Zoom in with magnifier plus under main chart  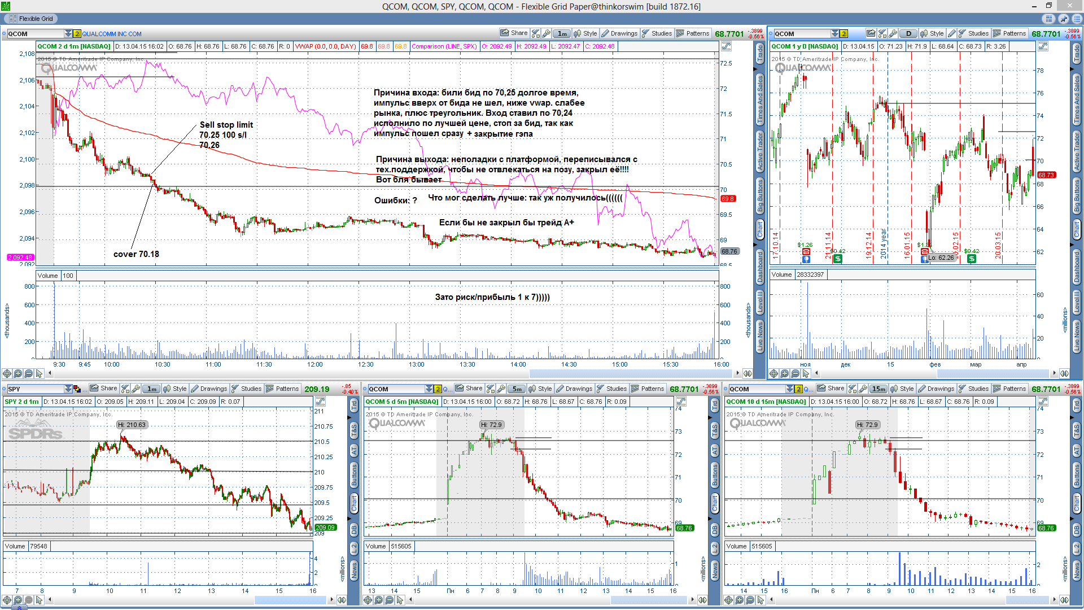point(18,373)
